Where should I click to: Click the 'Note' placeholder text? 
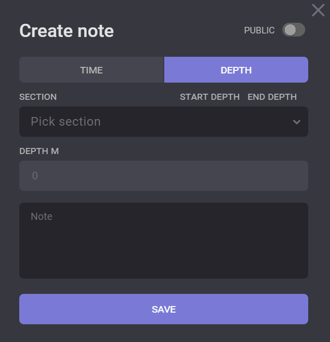tap(42, 216)
